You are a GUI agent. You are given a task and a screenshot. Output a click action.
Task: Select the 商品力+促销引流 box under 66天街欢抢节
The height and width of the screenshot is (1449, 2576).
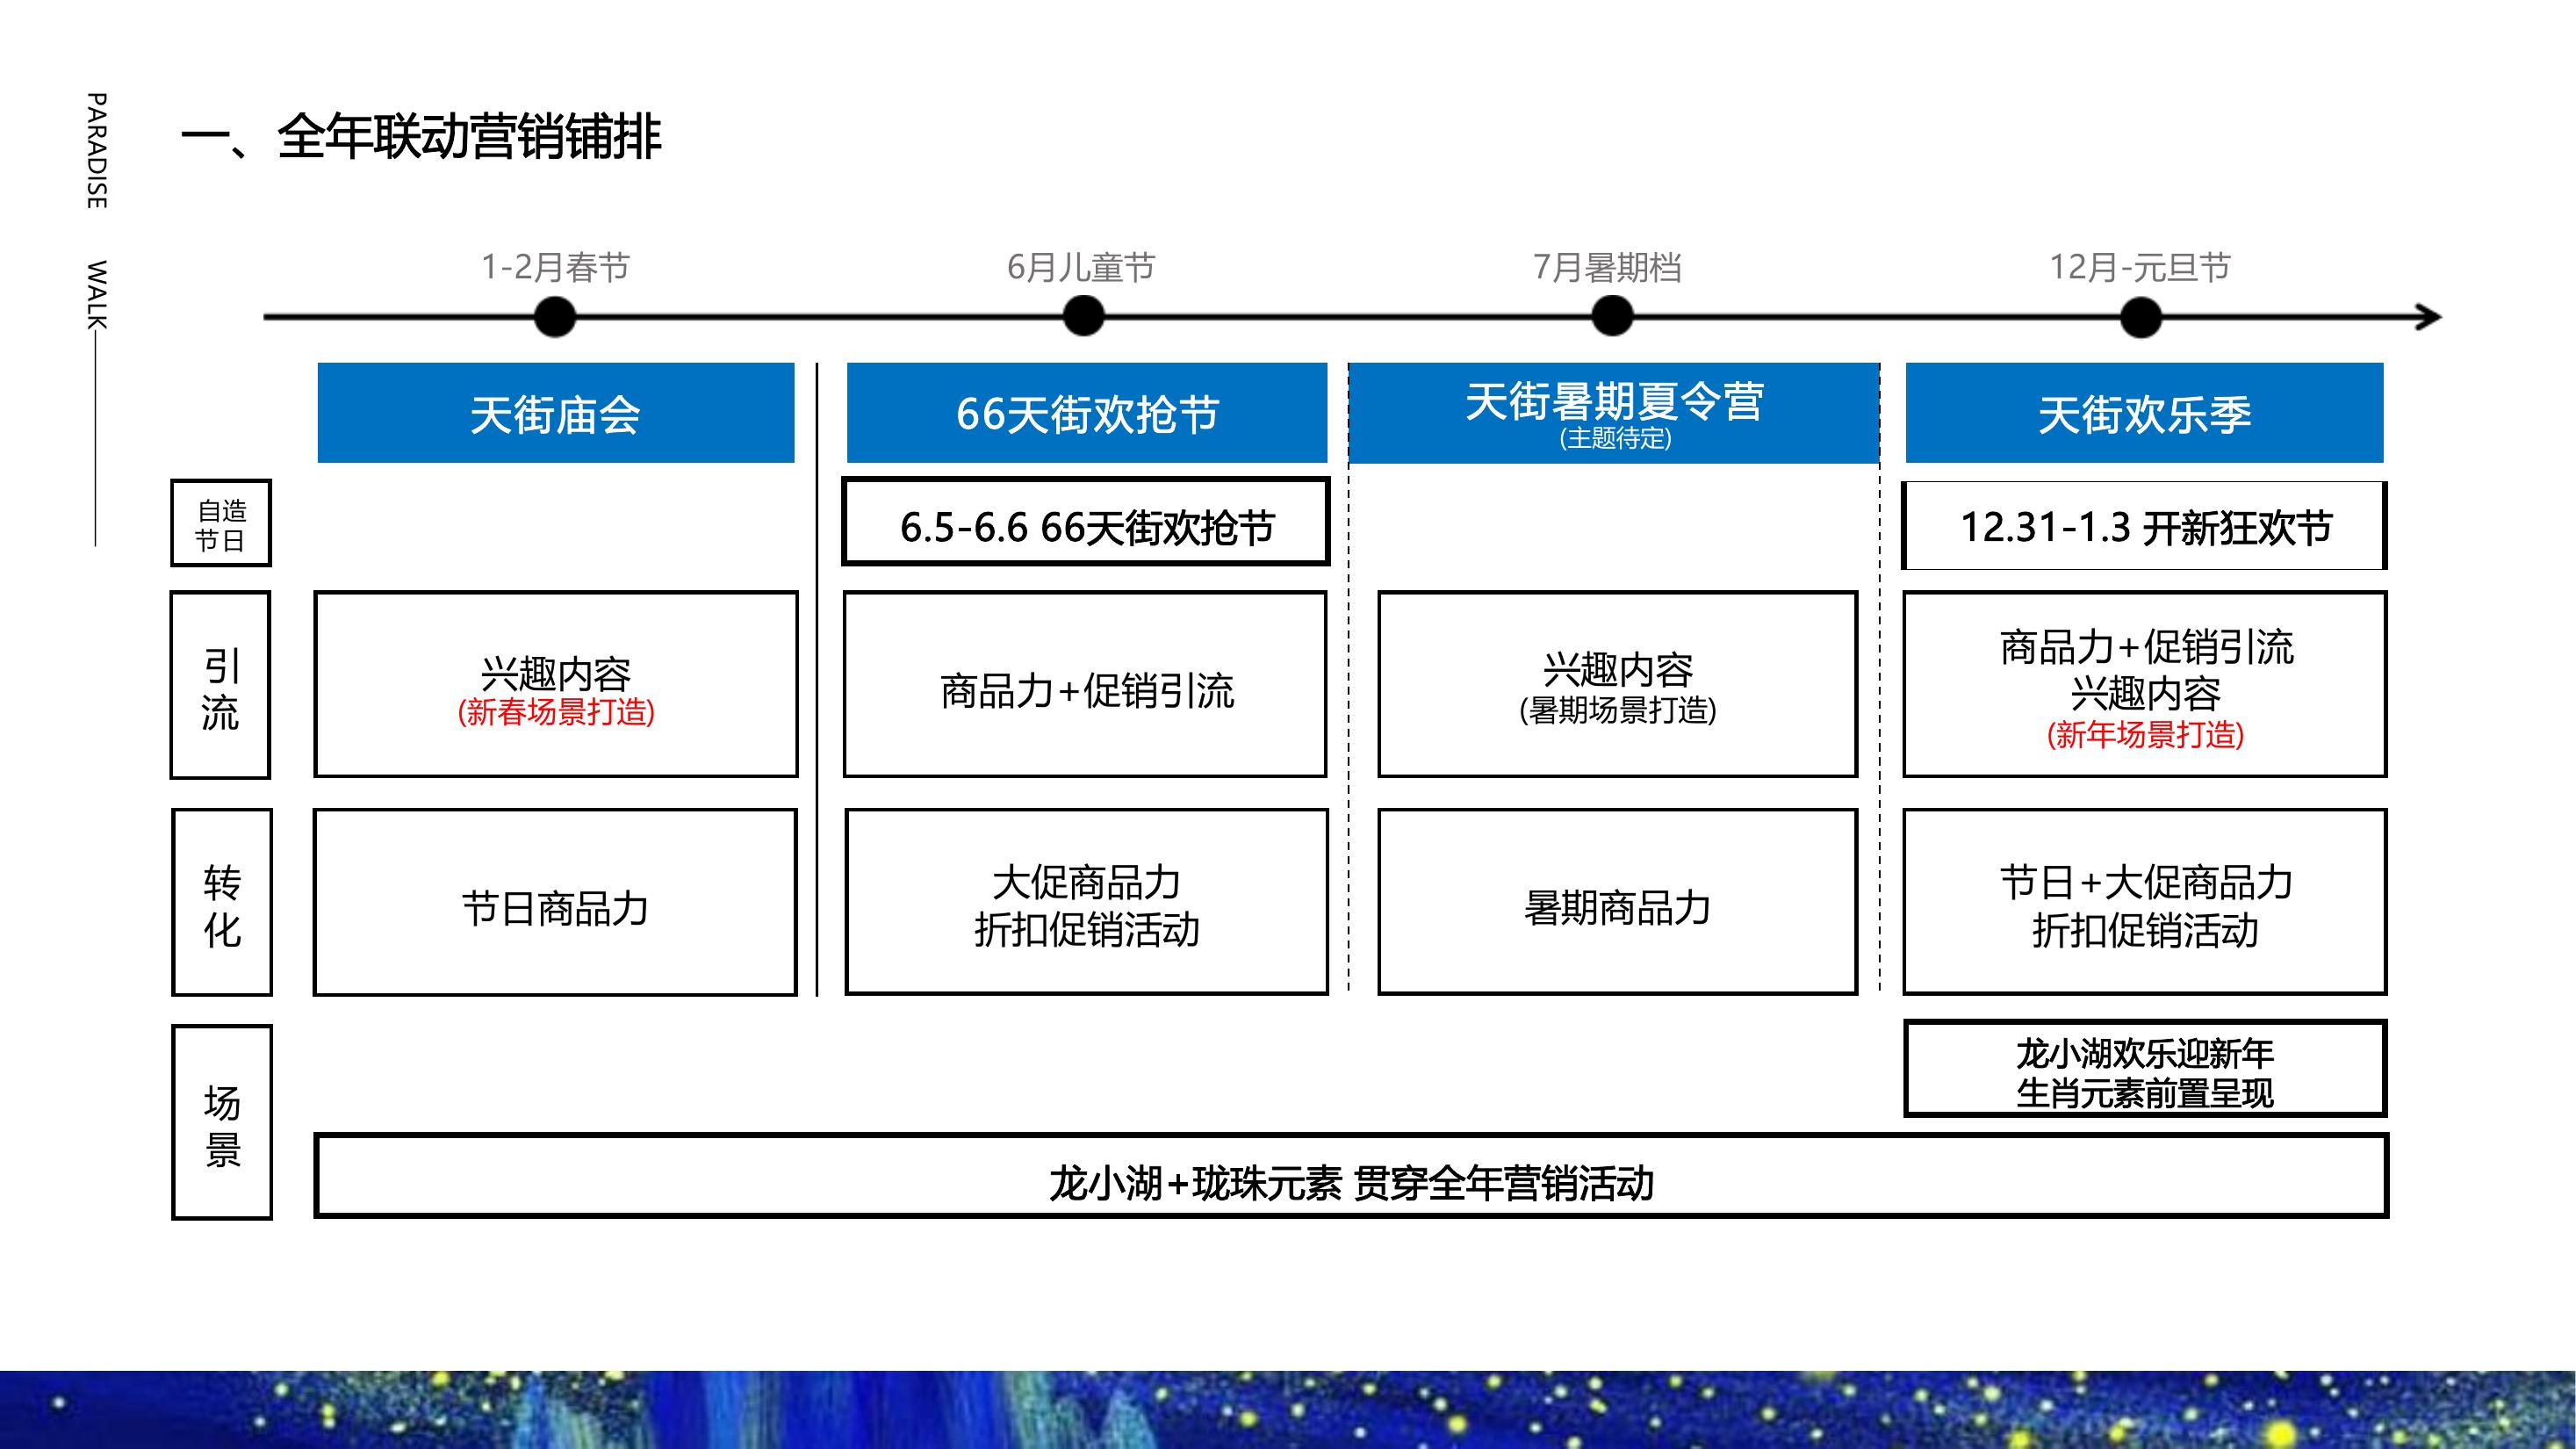coord(1085,685)
